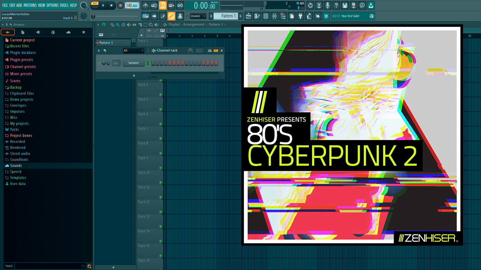This screenshot has width=481, height=270.
Task: Select Pattern 1 in the picker panel
Action: pyautogui.click(x=113, y=43)
